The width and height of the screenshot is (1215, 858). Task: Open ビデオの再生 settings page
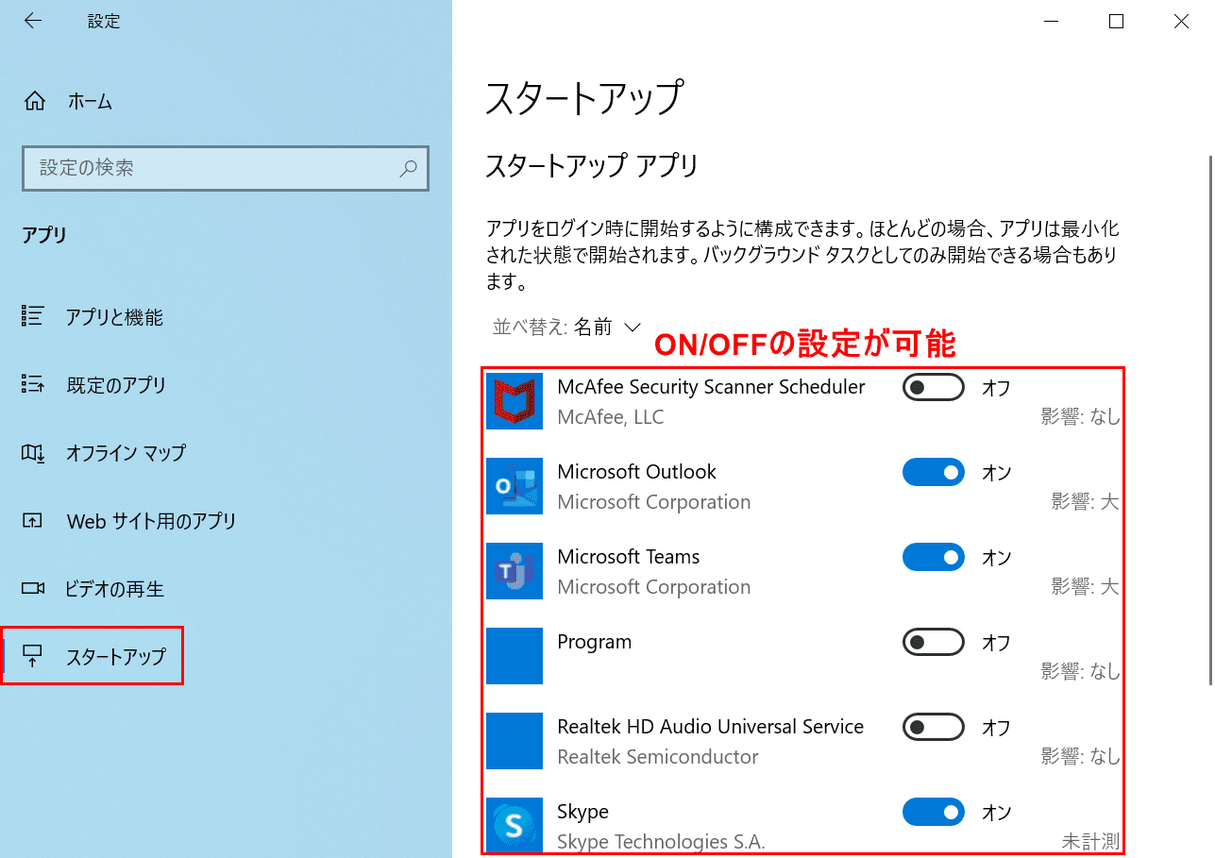click(x=114, y=589)
